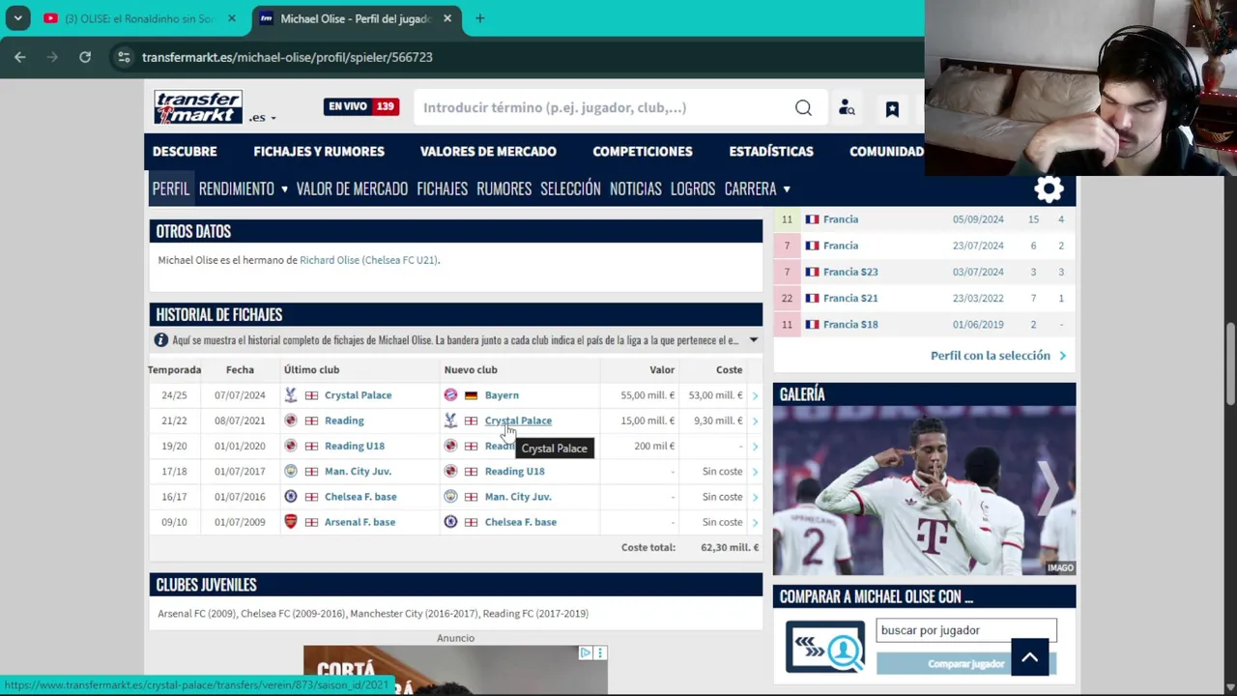Open the user search icon
The height and width of the screenshot is (696, 1237).
[x=847, y=108]
